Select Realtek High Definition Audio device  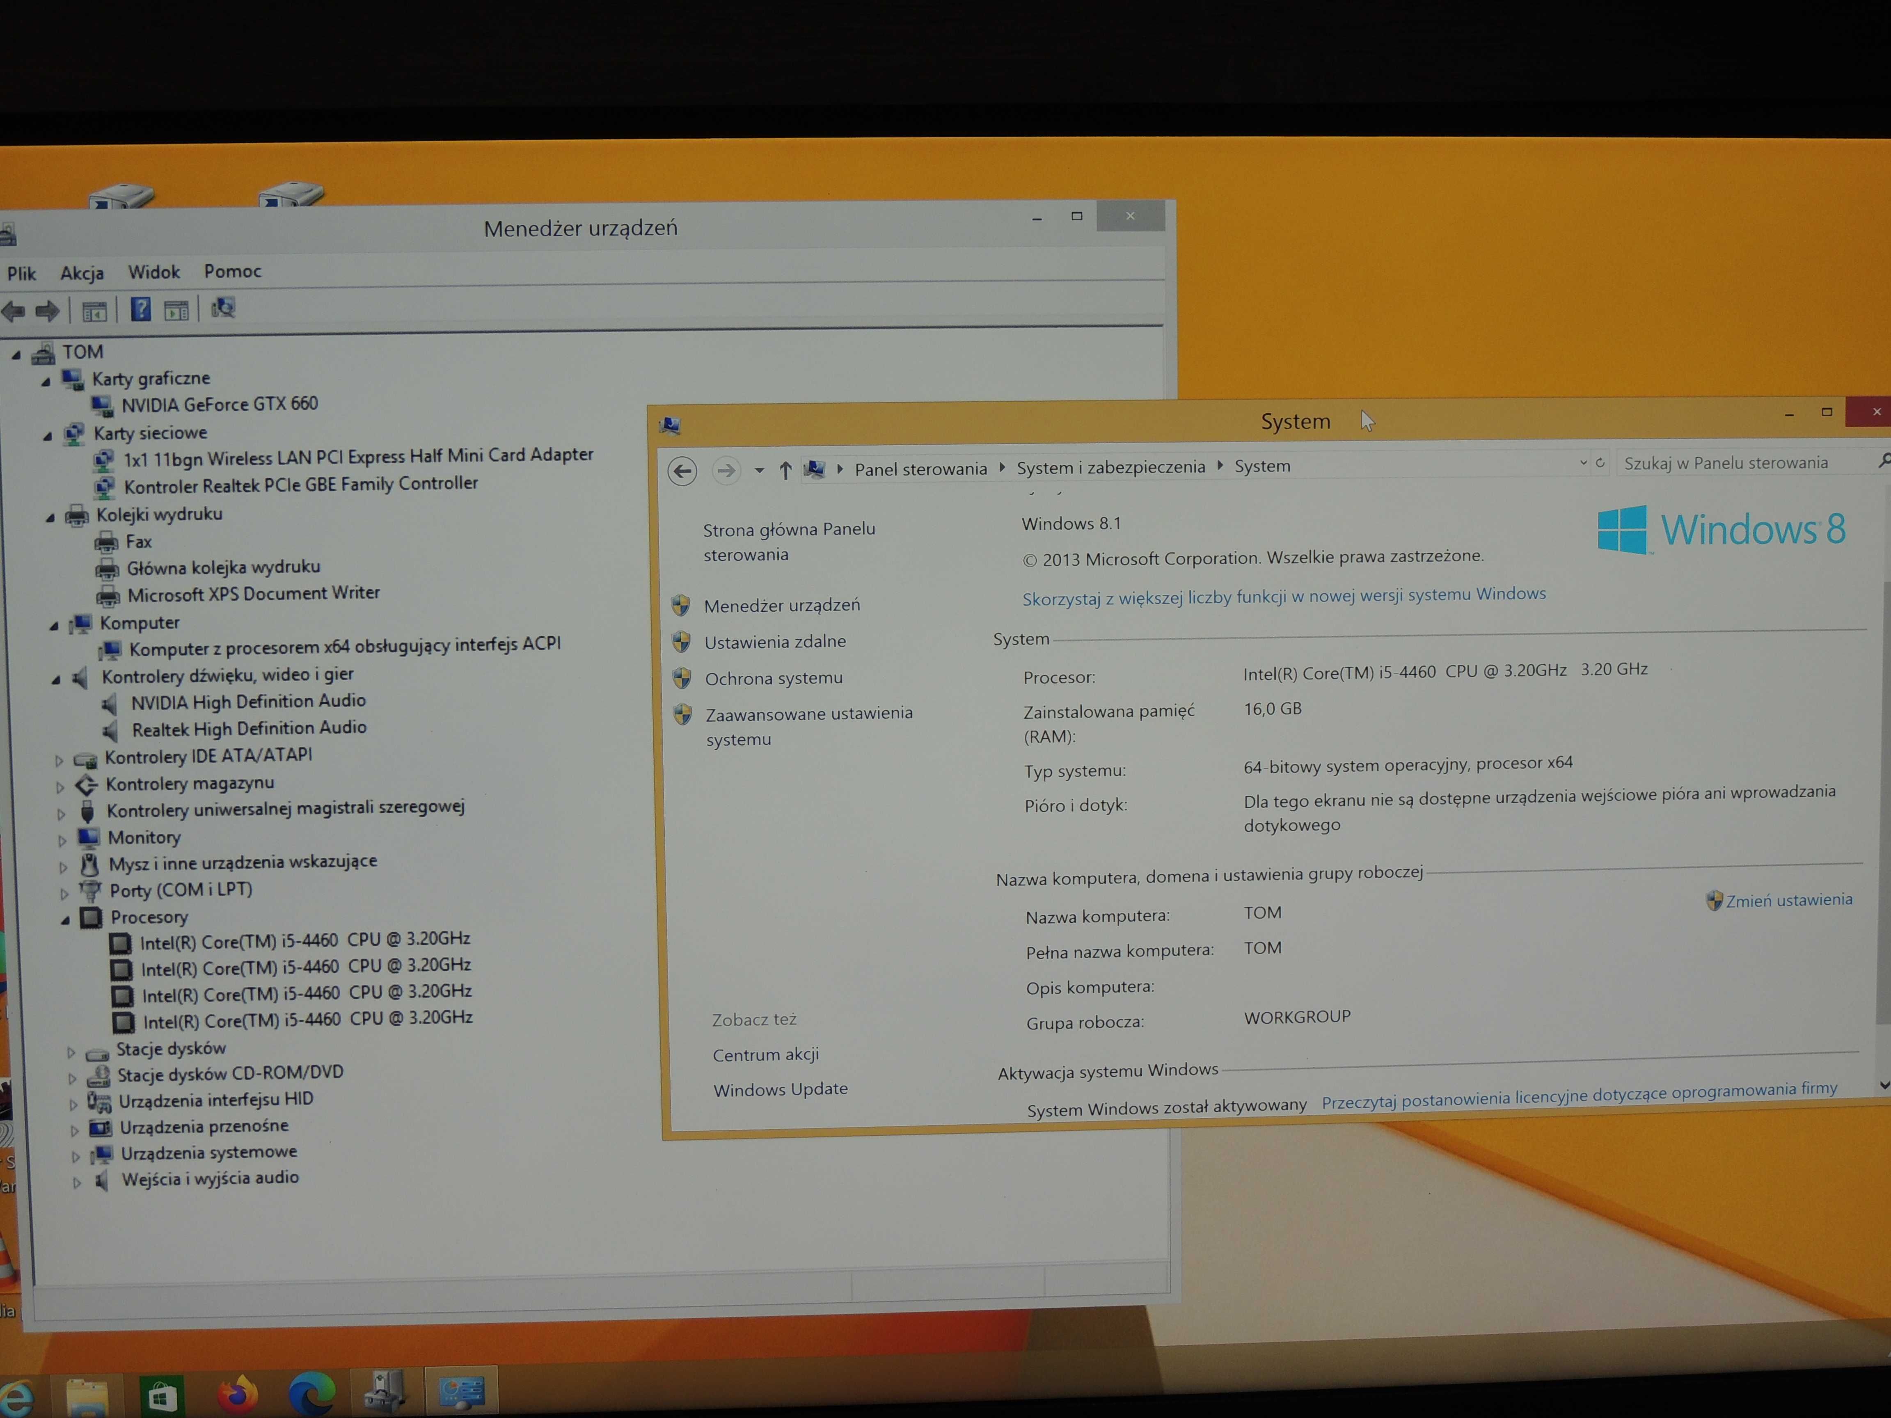point(249,728)
